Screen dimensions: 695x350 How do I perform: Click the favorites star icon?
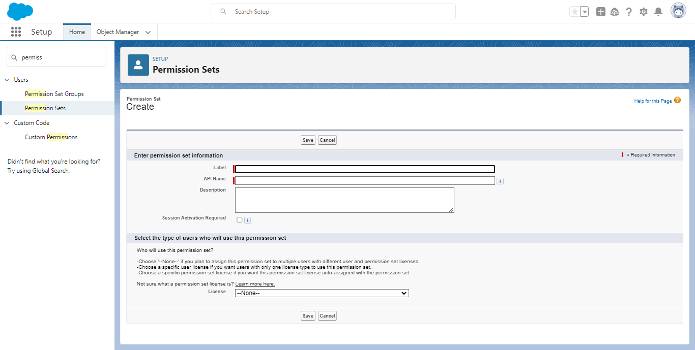click(x=575, y=12)
